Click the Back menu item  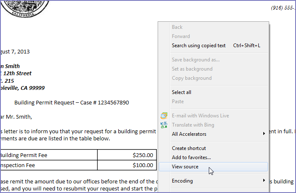point(177,27)
